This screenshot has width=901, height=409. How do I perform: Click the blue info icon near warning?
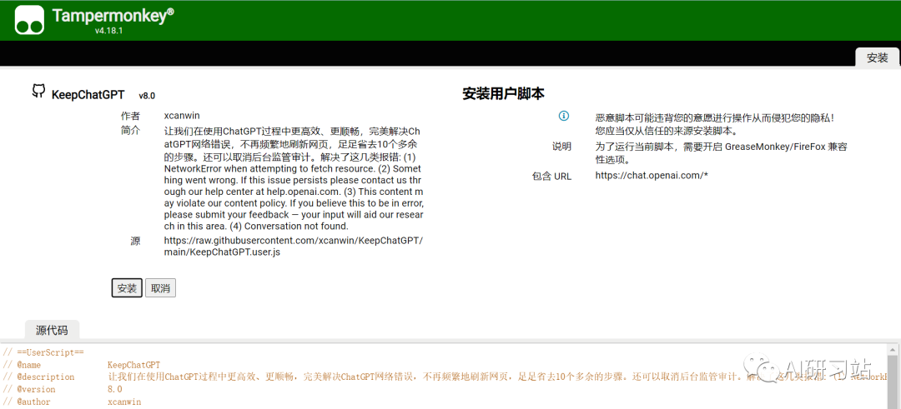(564, 116)
